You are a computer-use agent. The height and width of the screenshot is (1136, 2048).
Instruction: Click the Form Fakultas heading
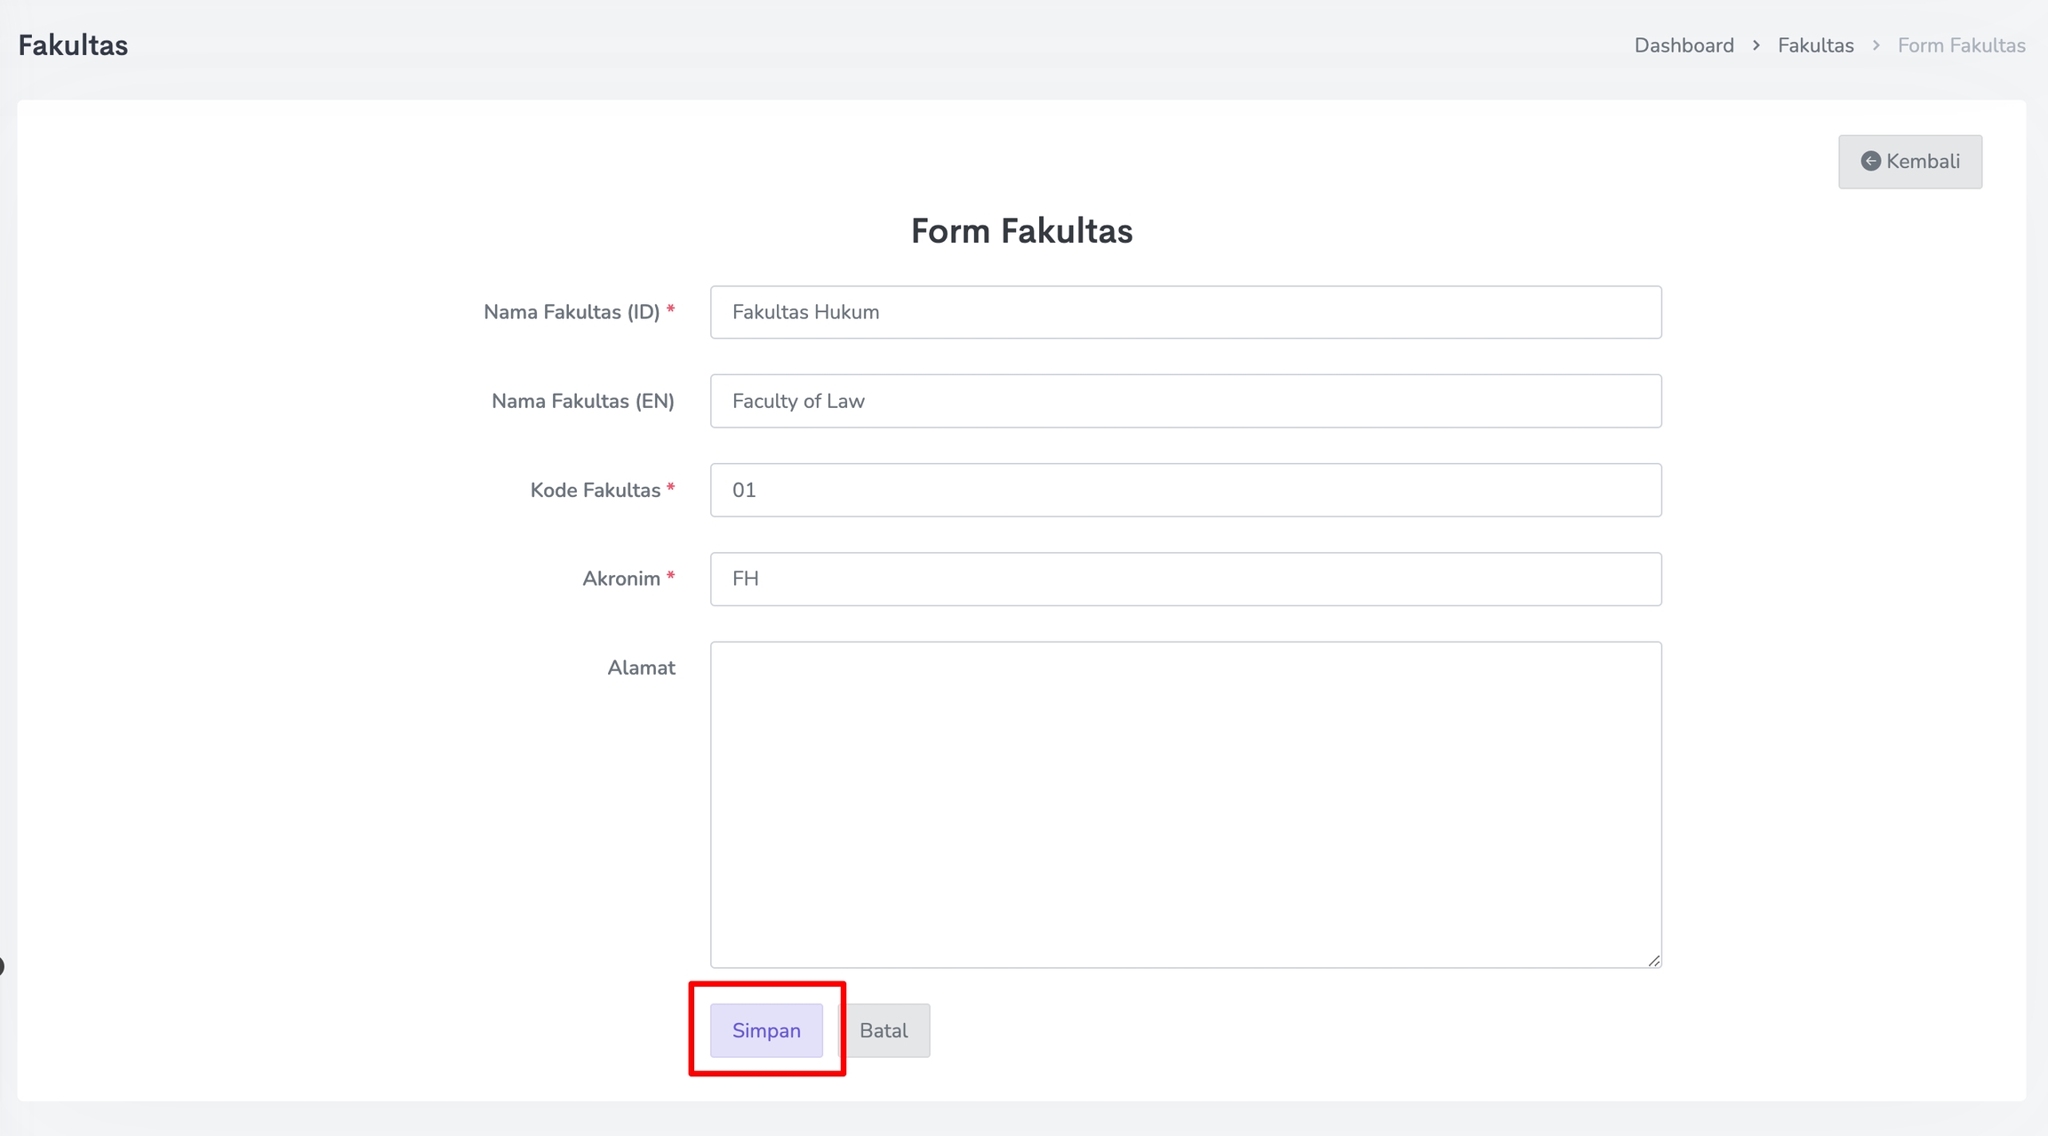[x=1021, y=231]
